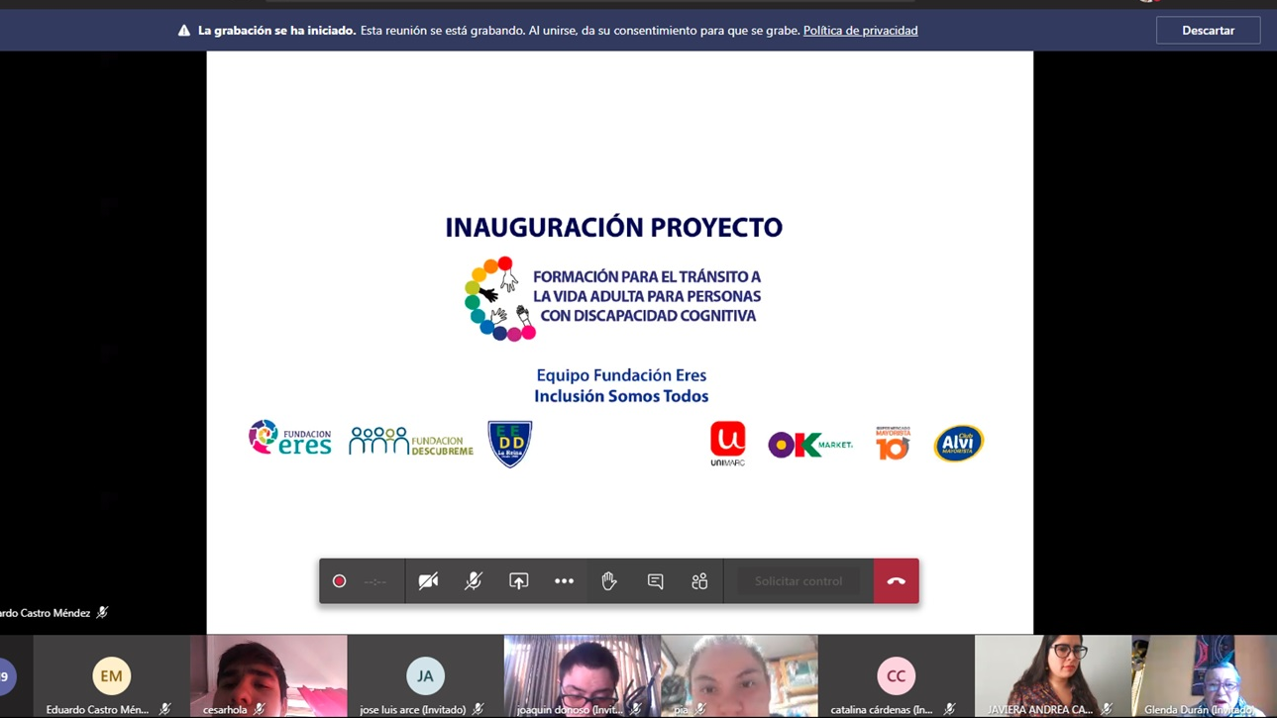1277x718 pixels.
Task: Select joaquin donoso video tile
Action: 582,676
